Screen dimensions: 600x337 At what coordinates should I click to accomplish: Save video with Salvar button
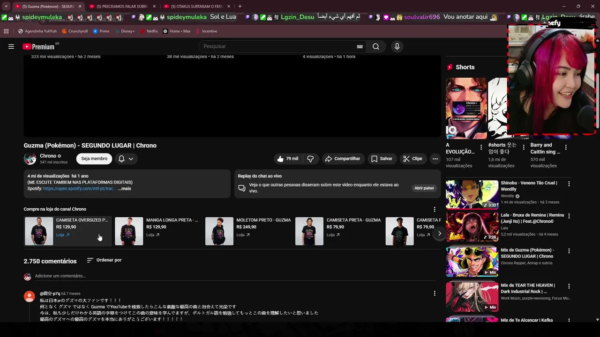[x=382, y=159]
